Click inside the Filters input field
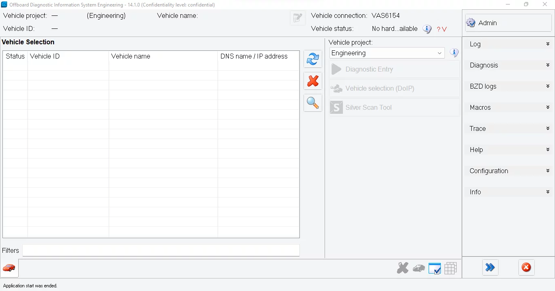Image resolution: width=555 pixels, height=291 pixels. click(x=160, y=250)
